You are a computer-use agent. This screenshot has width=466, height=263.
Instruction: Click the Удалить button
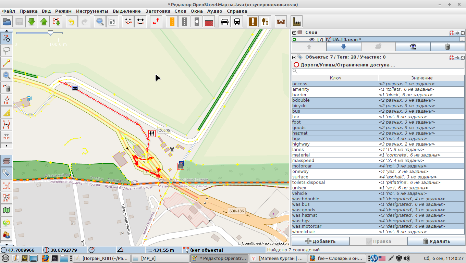[x=436, y=241]
